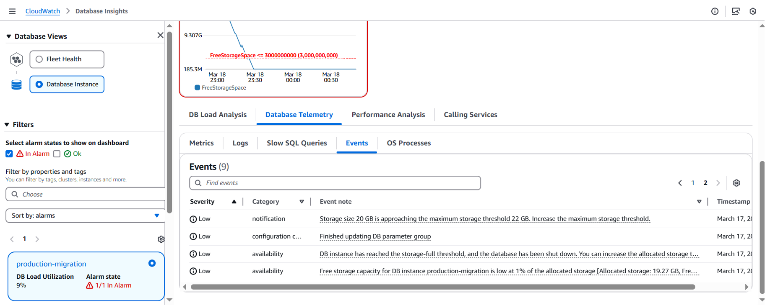
Task: Click info icon on free storage capacity row
Action: point(193,271)
